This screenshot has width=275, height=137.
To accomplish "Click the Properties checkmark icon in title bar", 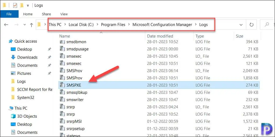I will point(15,5).
